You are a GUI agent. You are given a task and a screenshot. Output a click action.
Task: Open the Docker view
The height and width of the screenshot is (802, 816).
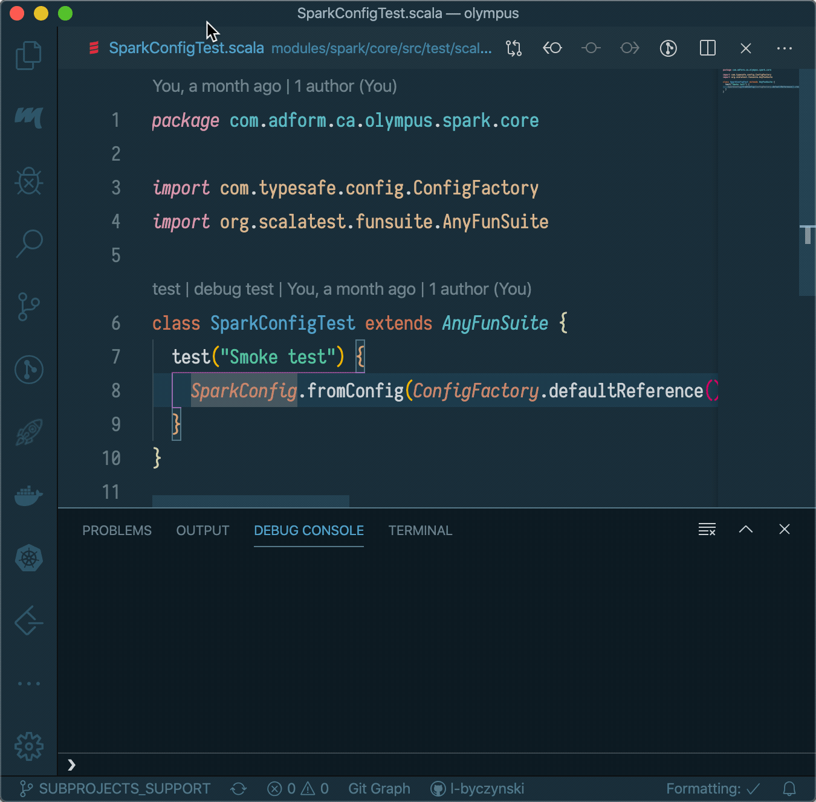click(28, 496)
